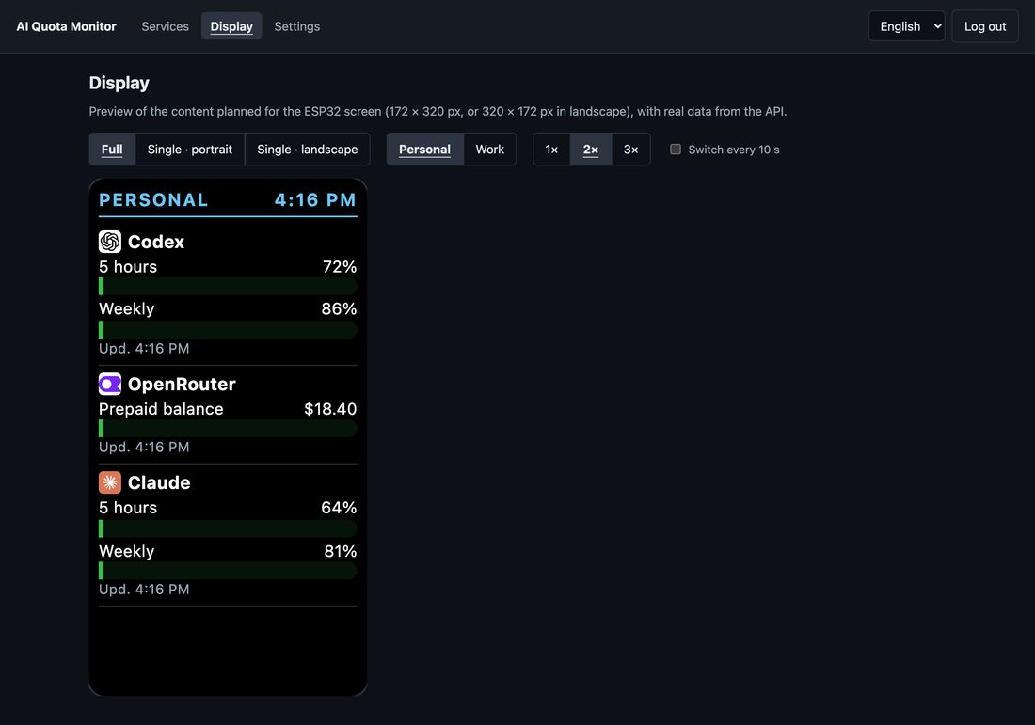Image resolution: width=1035 pixels, height=725 pixels.
Task: Enable the Switch every 10 s checkbox
Action: pos(676,150)
